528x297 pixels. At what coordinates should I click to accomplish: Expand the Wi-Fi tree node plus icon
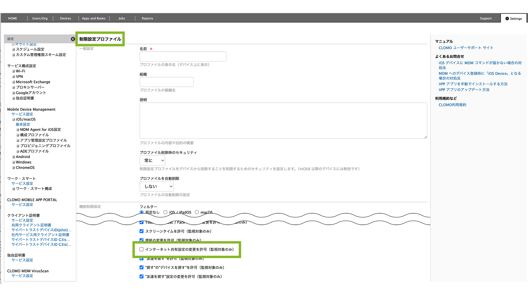tap(14, 71)
